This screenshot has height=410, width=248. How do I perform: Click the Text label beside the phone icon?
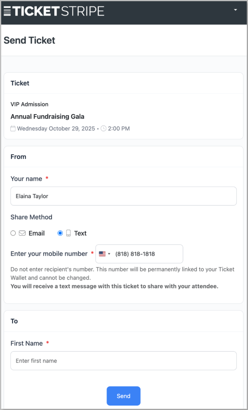coord(80,233)
